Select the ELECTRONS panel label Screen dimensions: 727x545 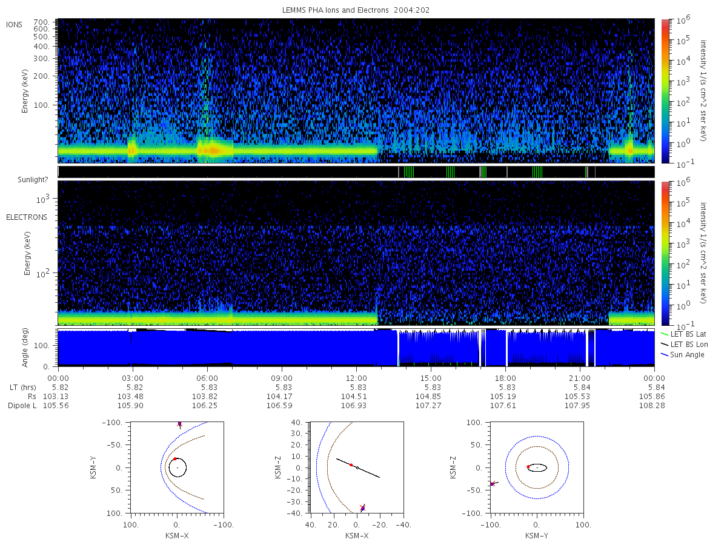coord(27,217)
